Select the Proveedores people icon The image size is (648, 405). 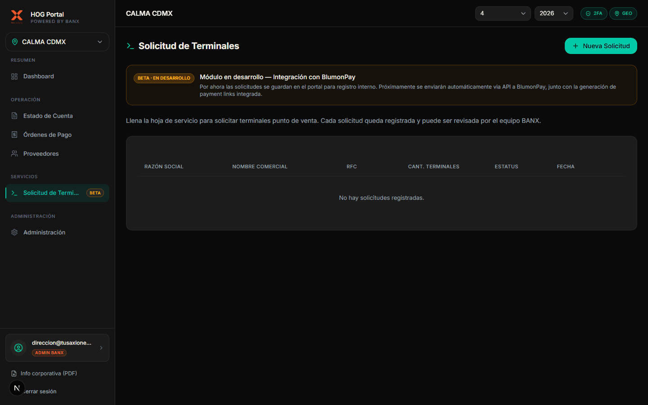(15, 153)
